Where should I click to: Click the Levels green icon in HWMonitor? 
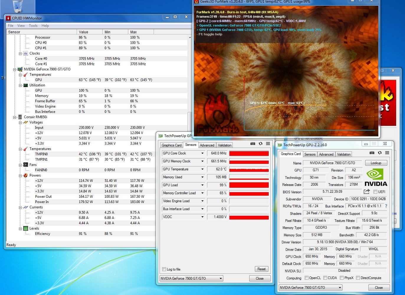[26, 228]
